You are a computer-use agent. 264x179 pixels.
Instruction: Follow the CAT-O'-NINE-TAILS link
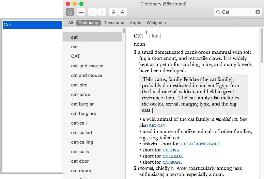point(200,144)
